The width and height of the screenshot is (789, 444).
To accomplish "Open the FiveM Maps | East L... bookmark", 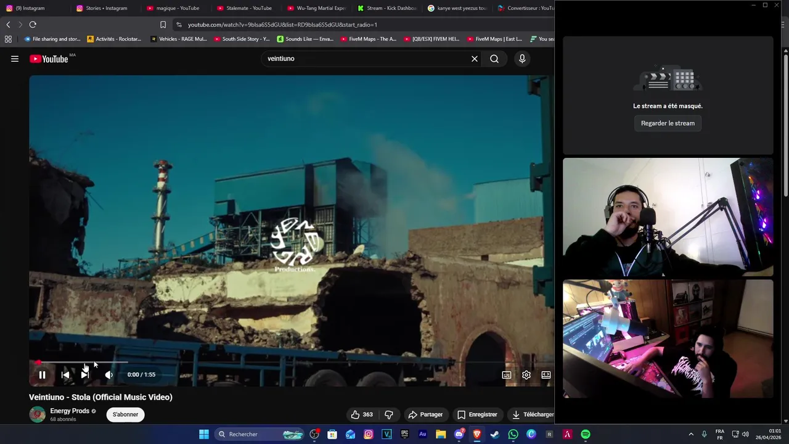I will [x=494, y=39].
